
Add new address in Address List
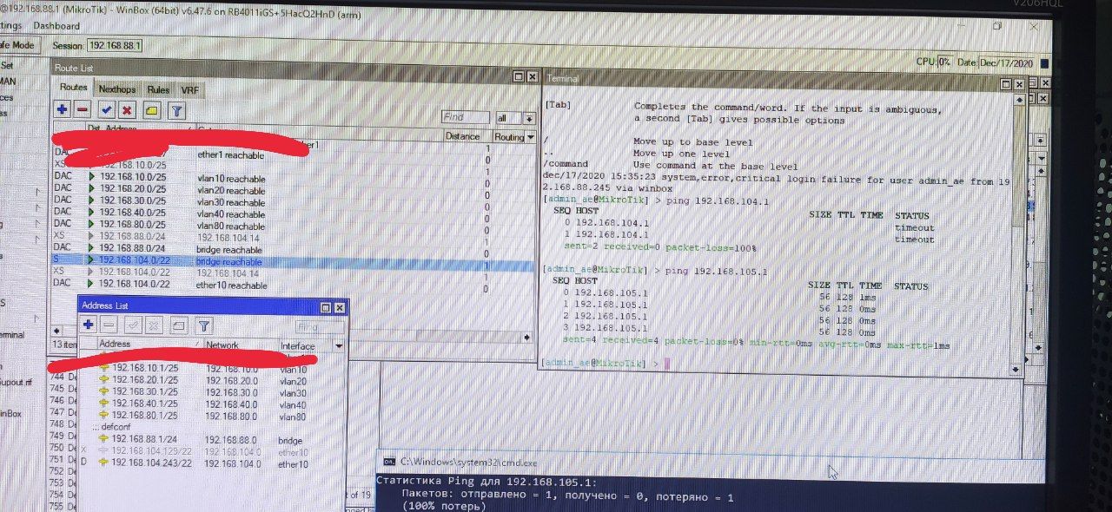pyautogui.click(x=89, y=325)
